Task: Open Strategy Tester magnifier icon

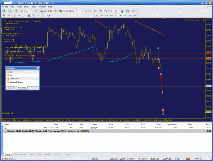Action: pyautogui.click(x=36, y=11)
